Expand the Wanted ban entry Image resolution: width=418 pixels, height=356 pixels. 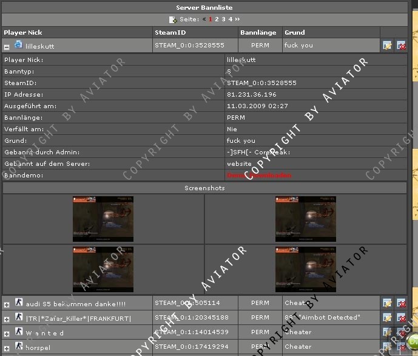(7, 334)
